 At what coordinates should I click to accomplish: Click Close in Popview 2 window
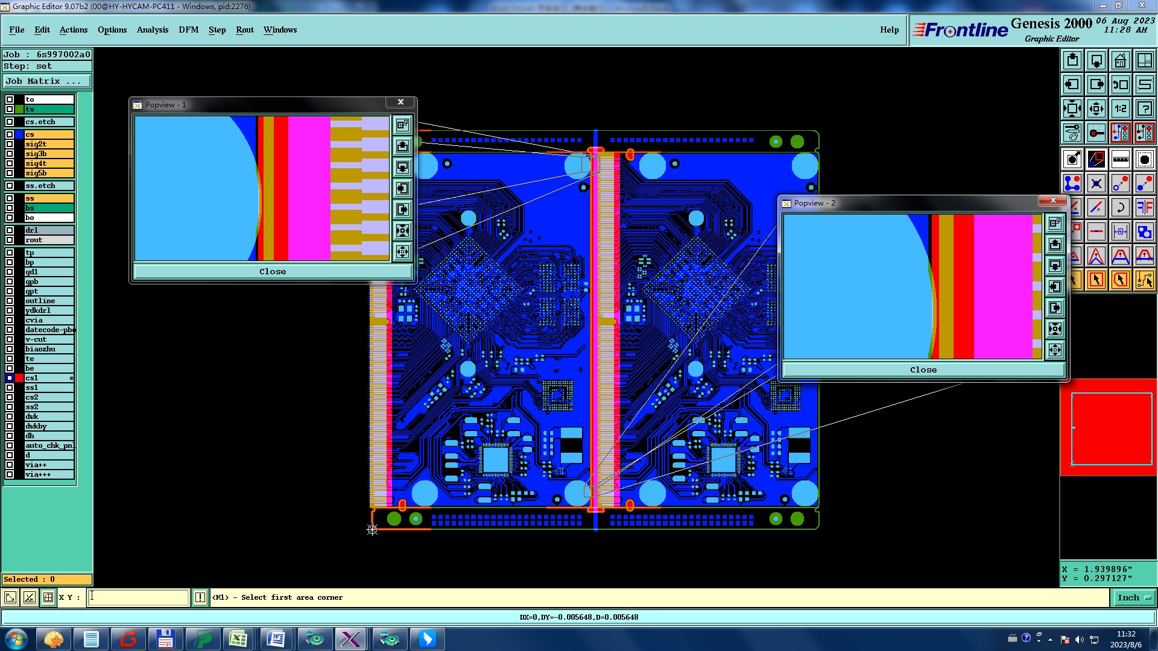923,370
